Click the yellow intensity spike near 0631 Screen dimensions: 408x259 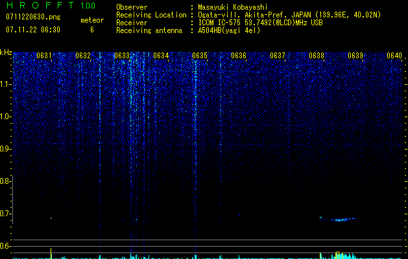coord(51,253)
